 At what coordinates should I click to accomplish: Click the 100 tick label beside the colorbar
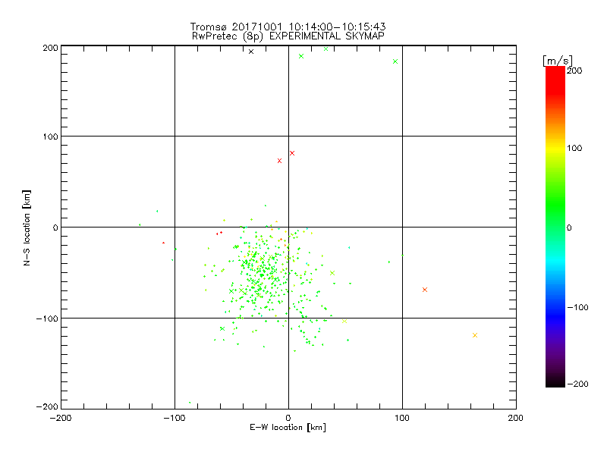coord(574,148)
